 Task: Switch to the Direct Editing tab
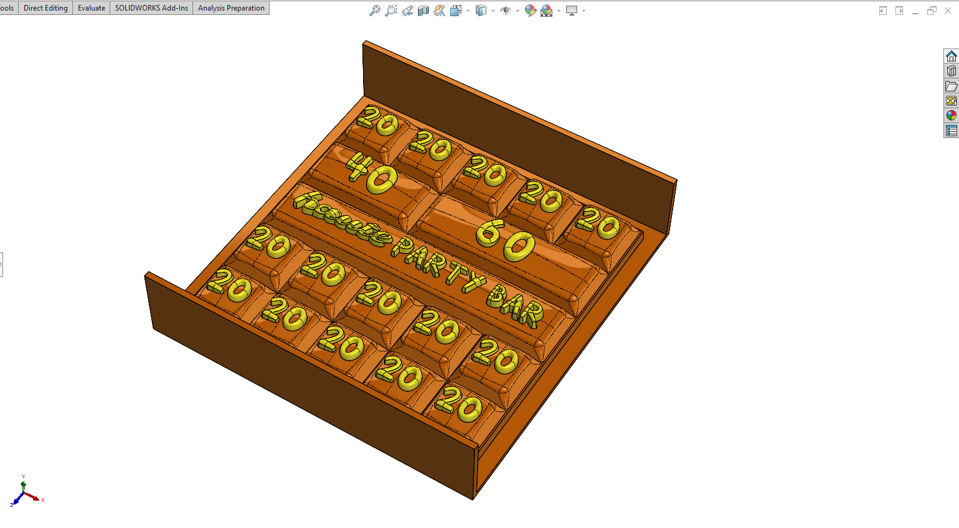click(45, 8)
